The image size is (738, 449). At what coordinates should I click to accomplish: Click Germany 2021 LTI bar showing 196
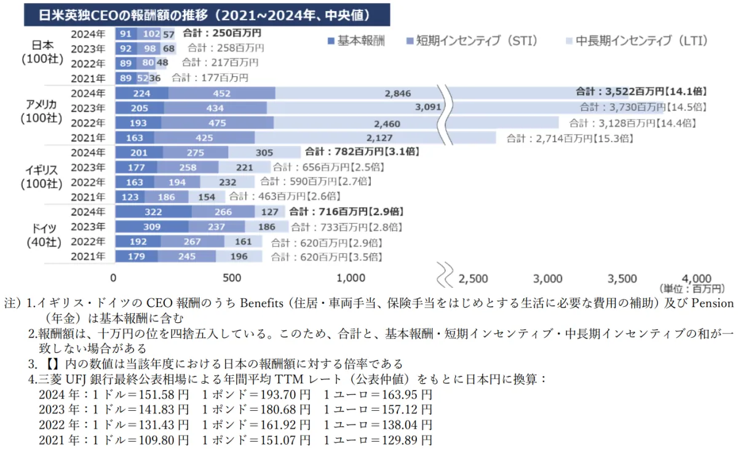(239, 257)
